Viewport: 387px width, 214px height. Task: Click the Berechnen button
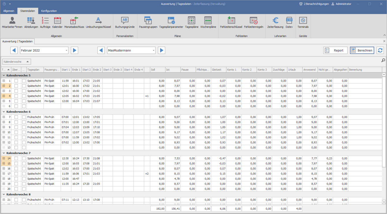[362, 50]
